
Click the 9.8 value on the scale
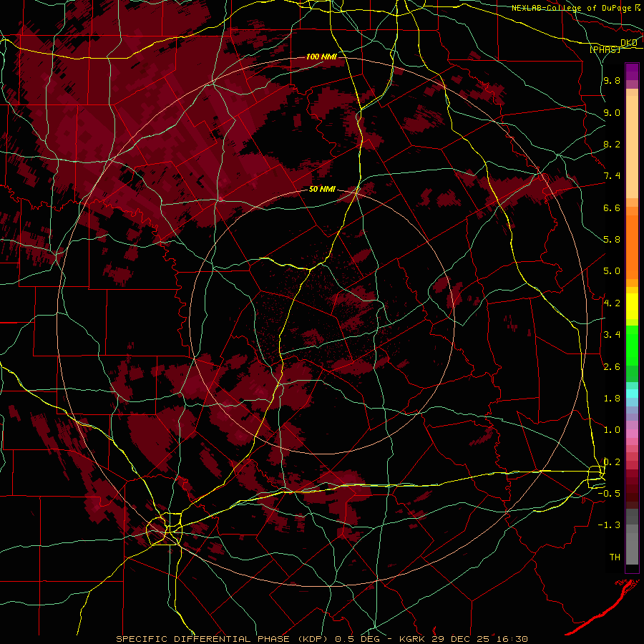coord(612,81)
